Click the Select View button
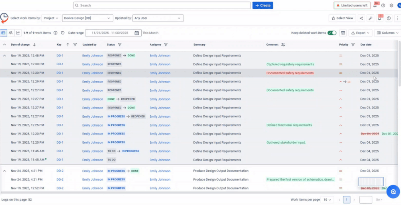401x205 pixels. coord(342,18)
